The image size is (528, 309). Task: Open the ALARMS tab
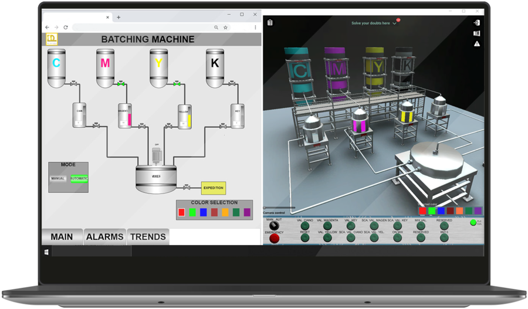(x=105, y=237)
